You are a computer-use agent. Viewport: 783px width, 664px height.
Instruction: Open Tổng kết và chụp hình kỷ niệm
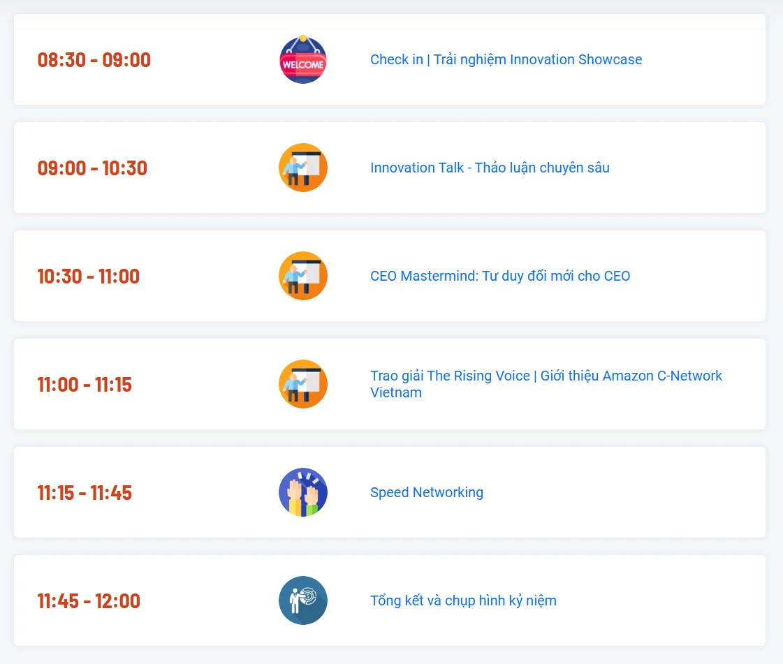463,600
